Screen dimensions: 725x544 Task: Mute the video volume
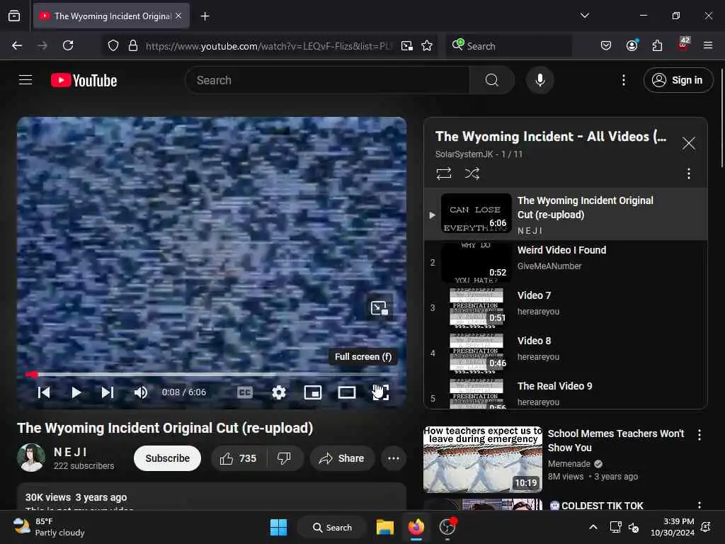coord(141,392)
